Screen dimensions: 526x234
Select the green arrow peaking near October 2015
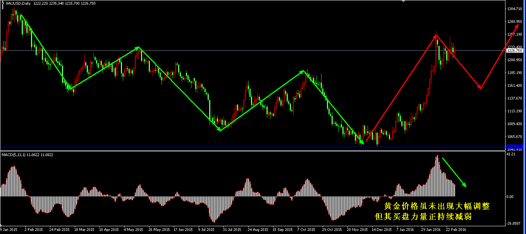(262, 100)
